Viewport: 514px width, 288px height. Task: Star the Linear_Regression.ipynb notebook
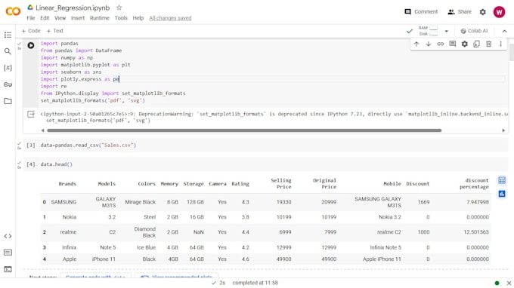(119, 8)
